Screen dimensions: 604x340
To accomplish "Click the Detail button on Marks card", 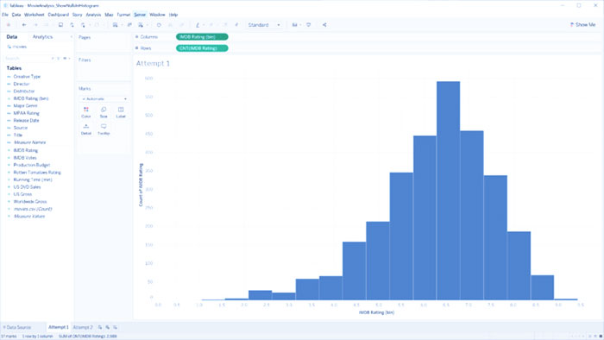I will coord(86,129).
